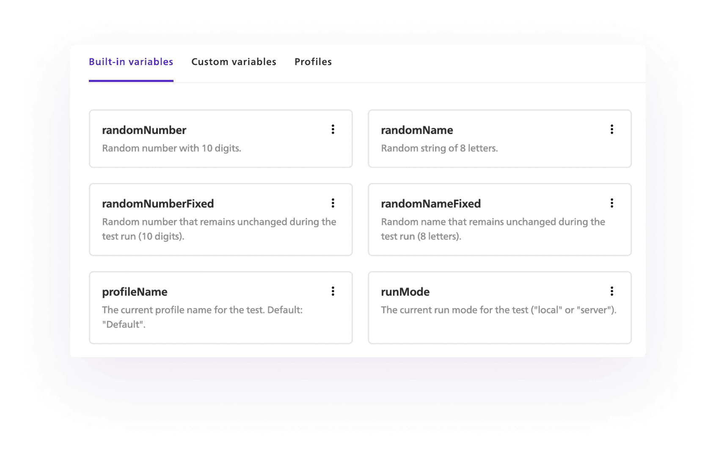Open the Profiles tab

[x=313, y=62]
